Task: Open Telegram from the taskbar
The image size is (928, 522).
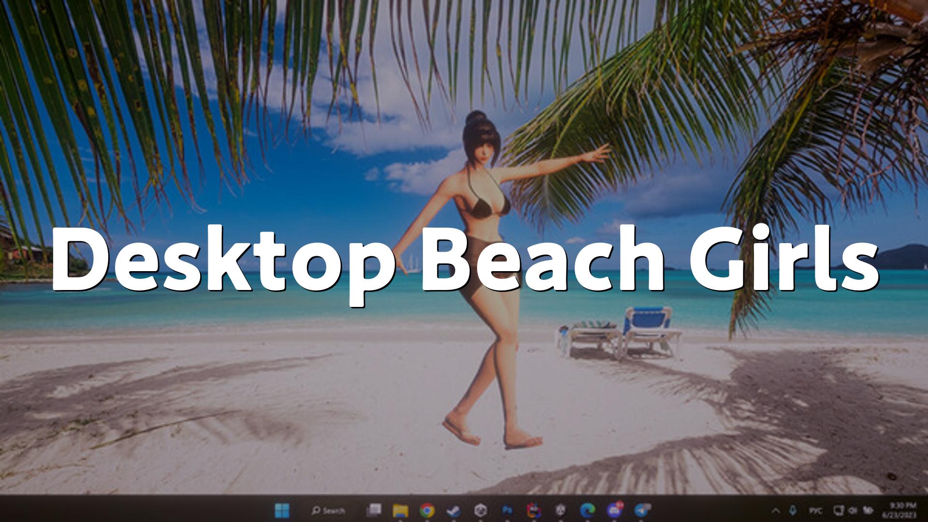Action: pos(641,510)
